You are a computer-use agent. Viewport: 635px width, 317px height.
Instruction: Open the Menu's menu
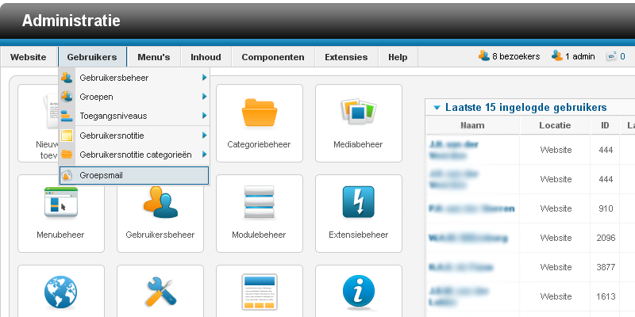pos(154,57)
